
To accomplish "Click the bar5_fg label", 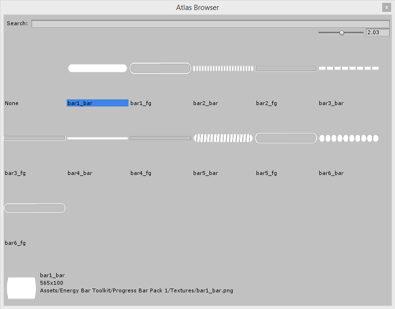I will click(267, 173).
